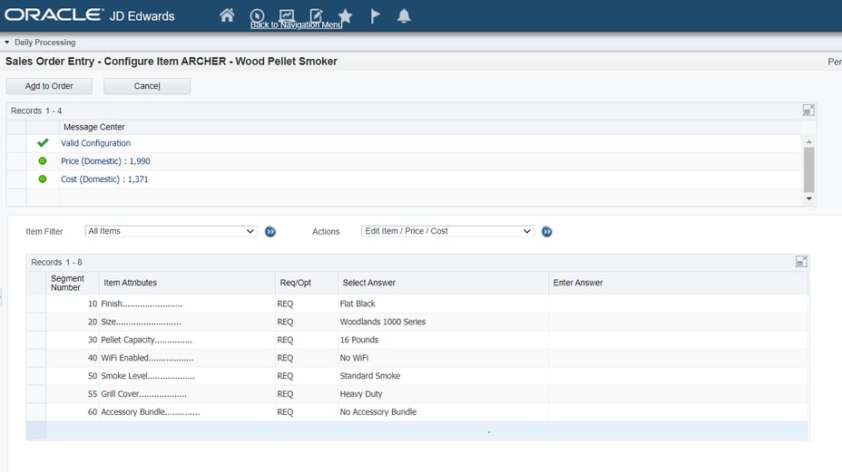Screen dimensions: 842x472
Task: Apply Item Filter with go arrow
Action: point(270,232)
